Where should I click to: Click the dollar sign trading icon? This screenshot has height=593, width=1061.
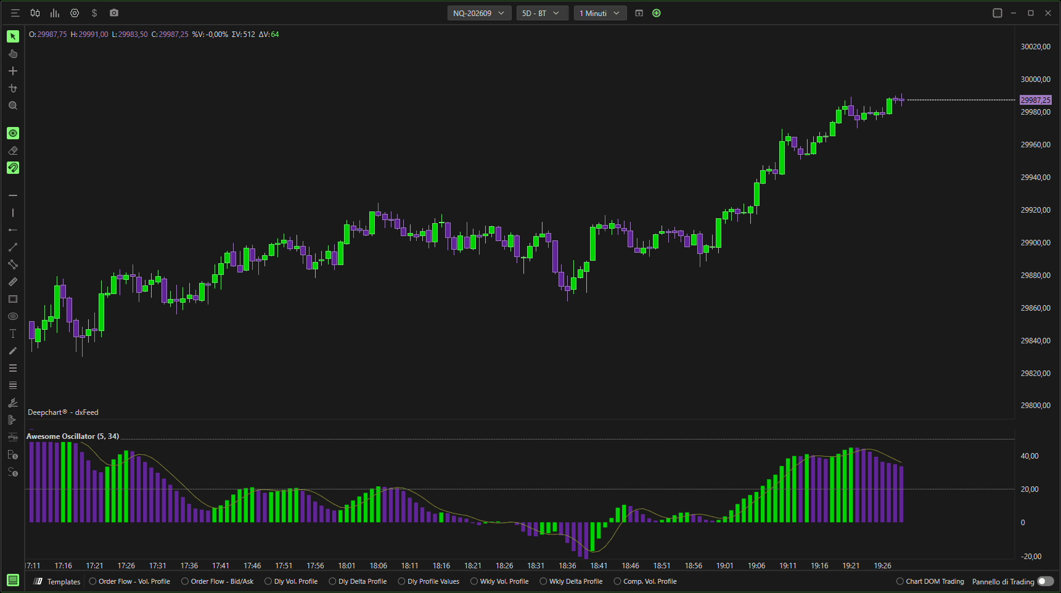coord(94,13)
